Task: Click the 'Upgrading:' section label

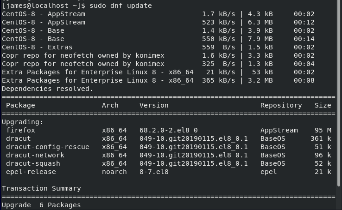Action: (x=22, y=122)
